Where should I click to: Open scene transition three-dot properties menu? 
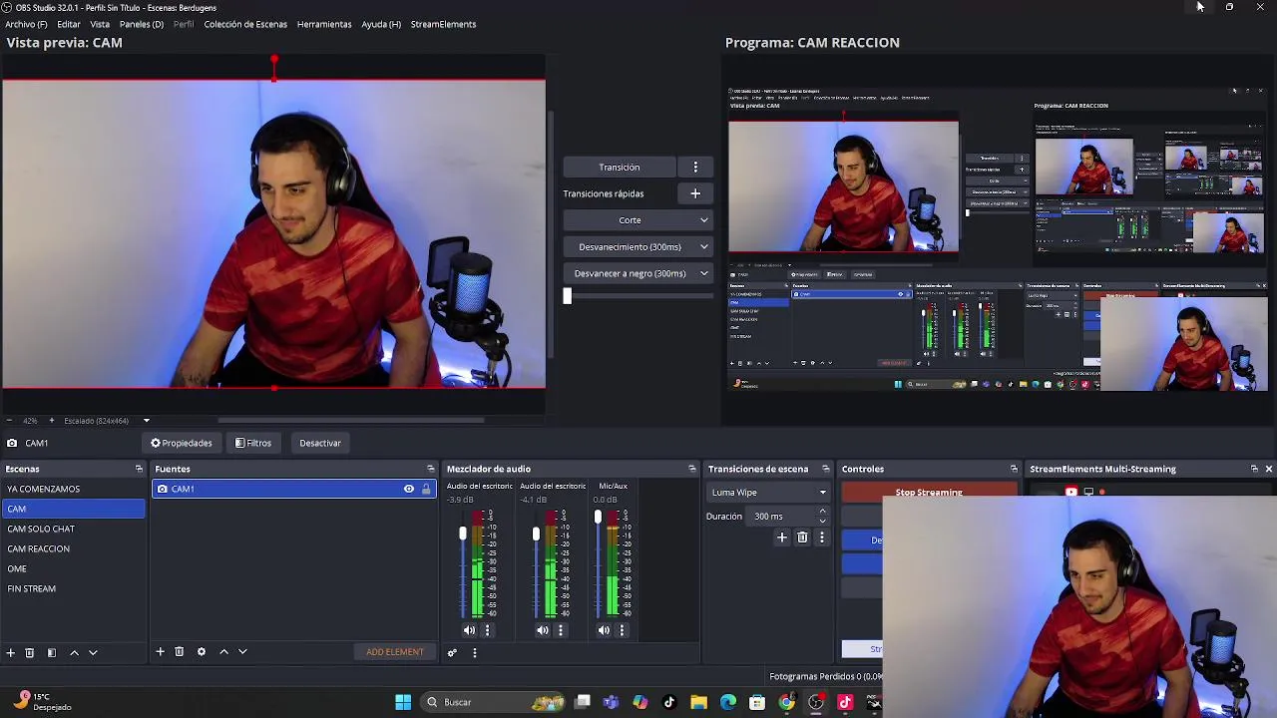click(822, 538)
